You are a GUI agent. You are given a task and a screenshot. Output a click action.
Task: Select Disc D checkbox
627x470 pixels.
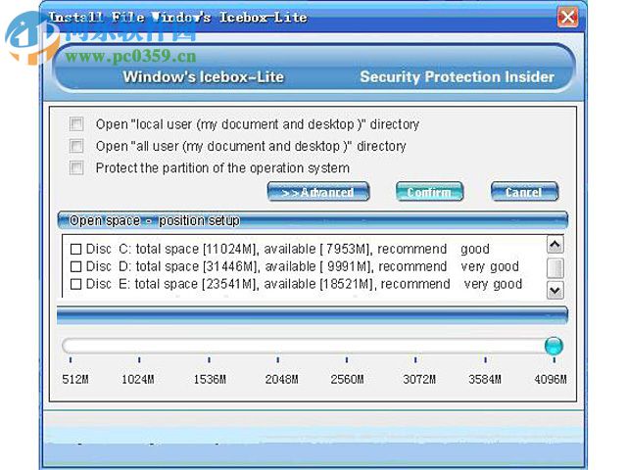[75, 266]
